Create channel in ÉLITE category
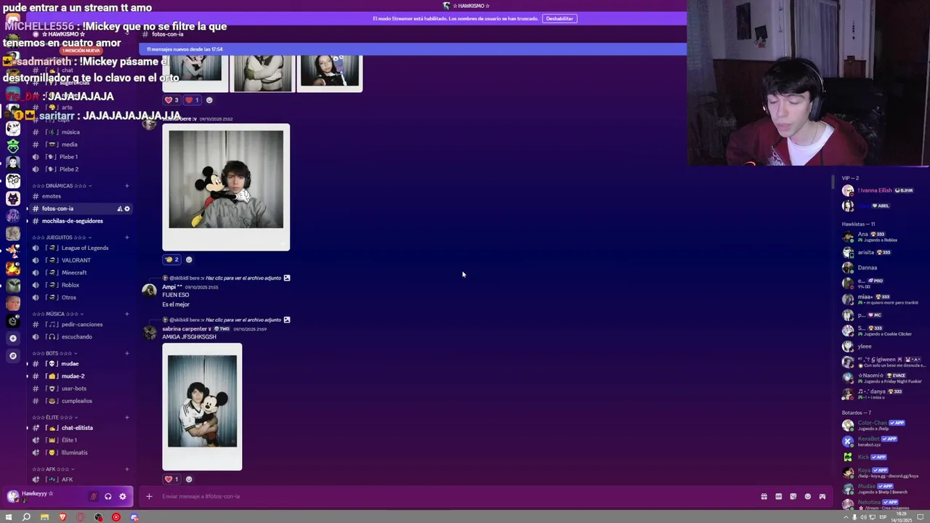Image resolution: width=930 pixels, height=523 pixels. 127,418
